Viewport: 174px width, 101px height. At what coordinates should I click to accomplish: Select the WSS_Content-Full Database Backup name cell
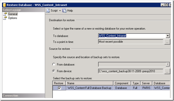pyautogui.click(x=90, y=88)
